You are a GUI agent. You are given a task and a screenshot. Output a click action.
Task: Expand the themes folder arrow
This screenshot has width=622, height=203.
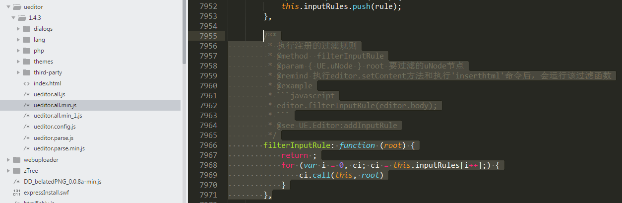point(18,62)
